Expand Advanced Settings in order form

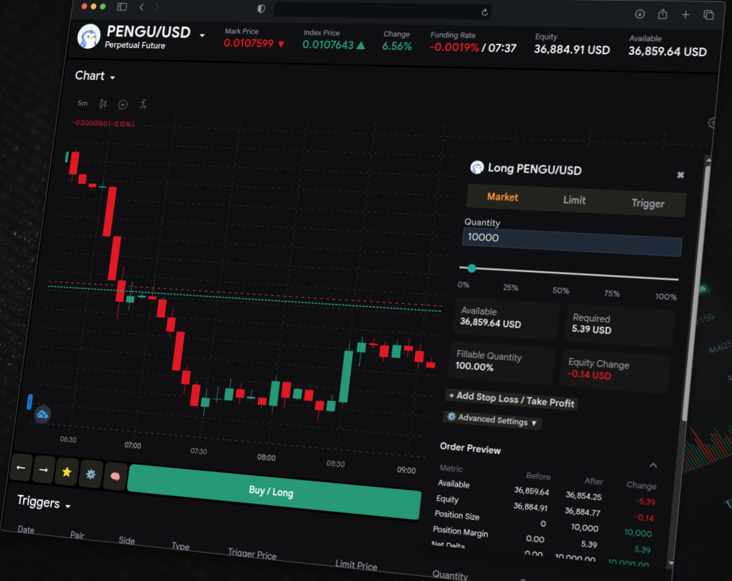pos(492,420)
